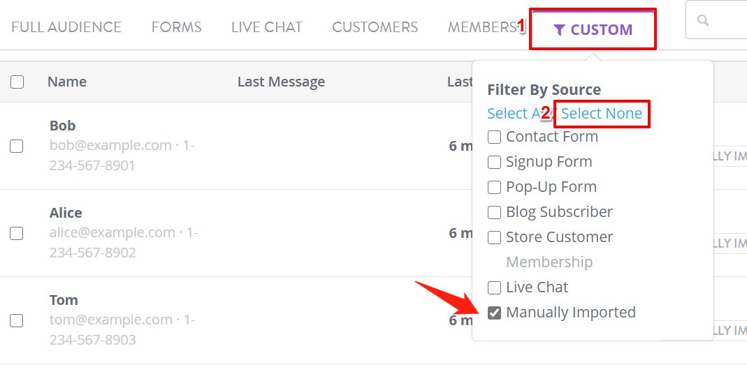
Task: Select Bob's contact row checkbox
Action: click(17, 146)
